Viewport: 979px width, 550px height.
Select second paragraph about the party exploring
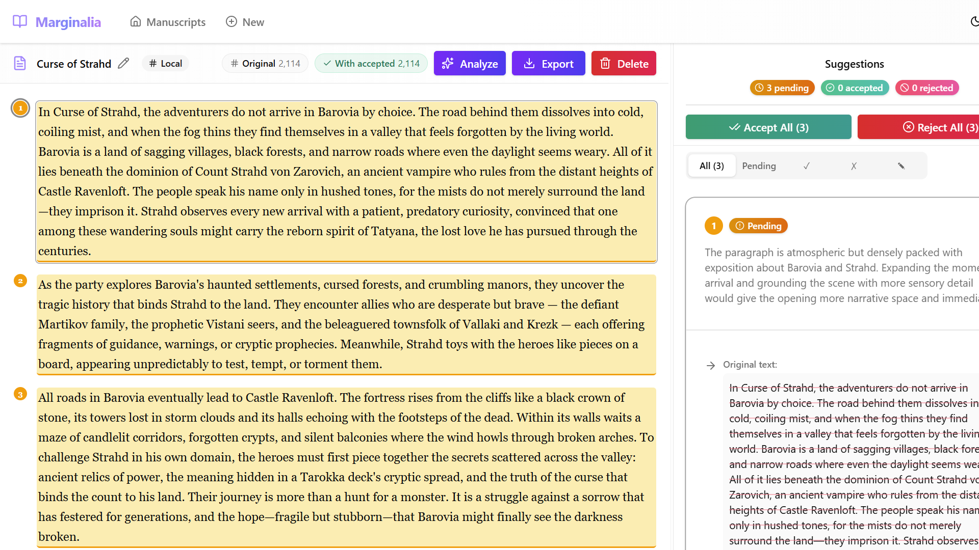click(x=346, y=324)
